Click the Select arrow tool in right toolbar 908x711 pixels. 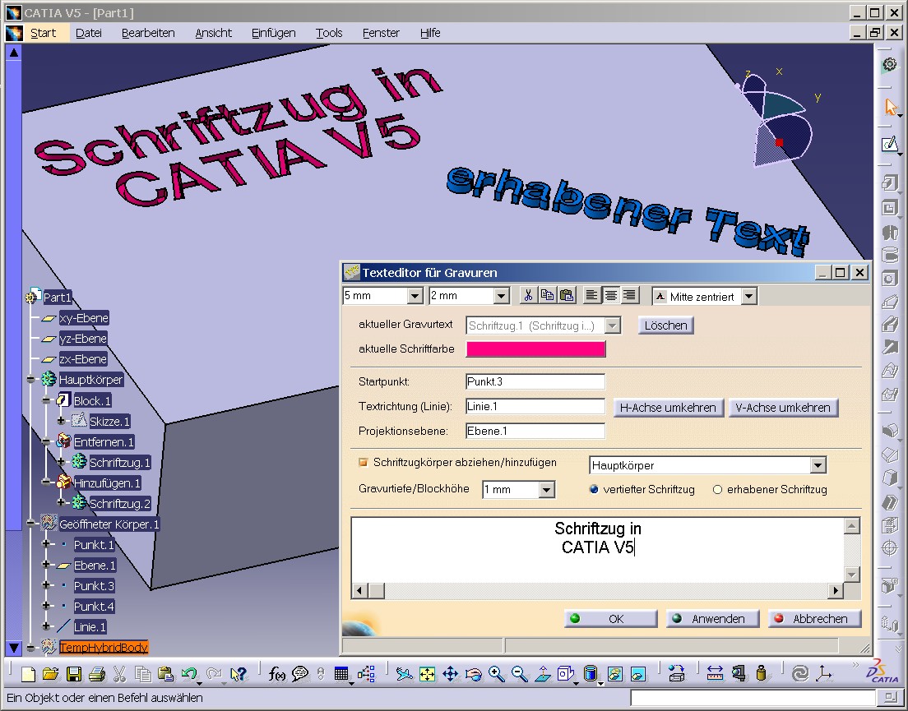click(x=889, y=107)
